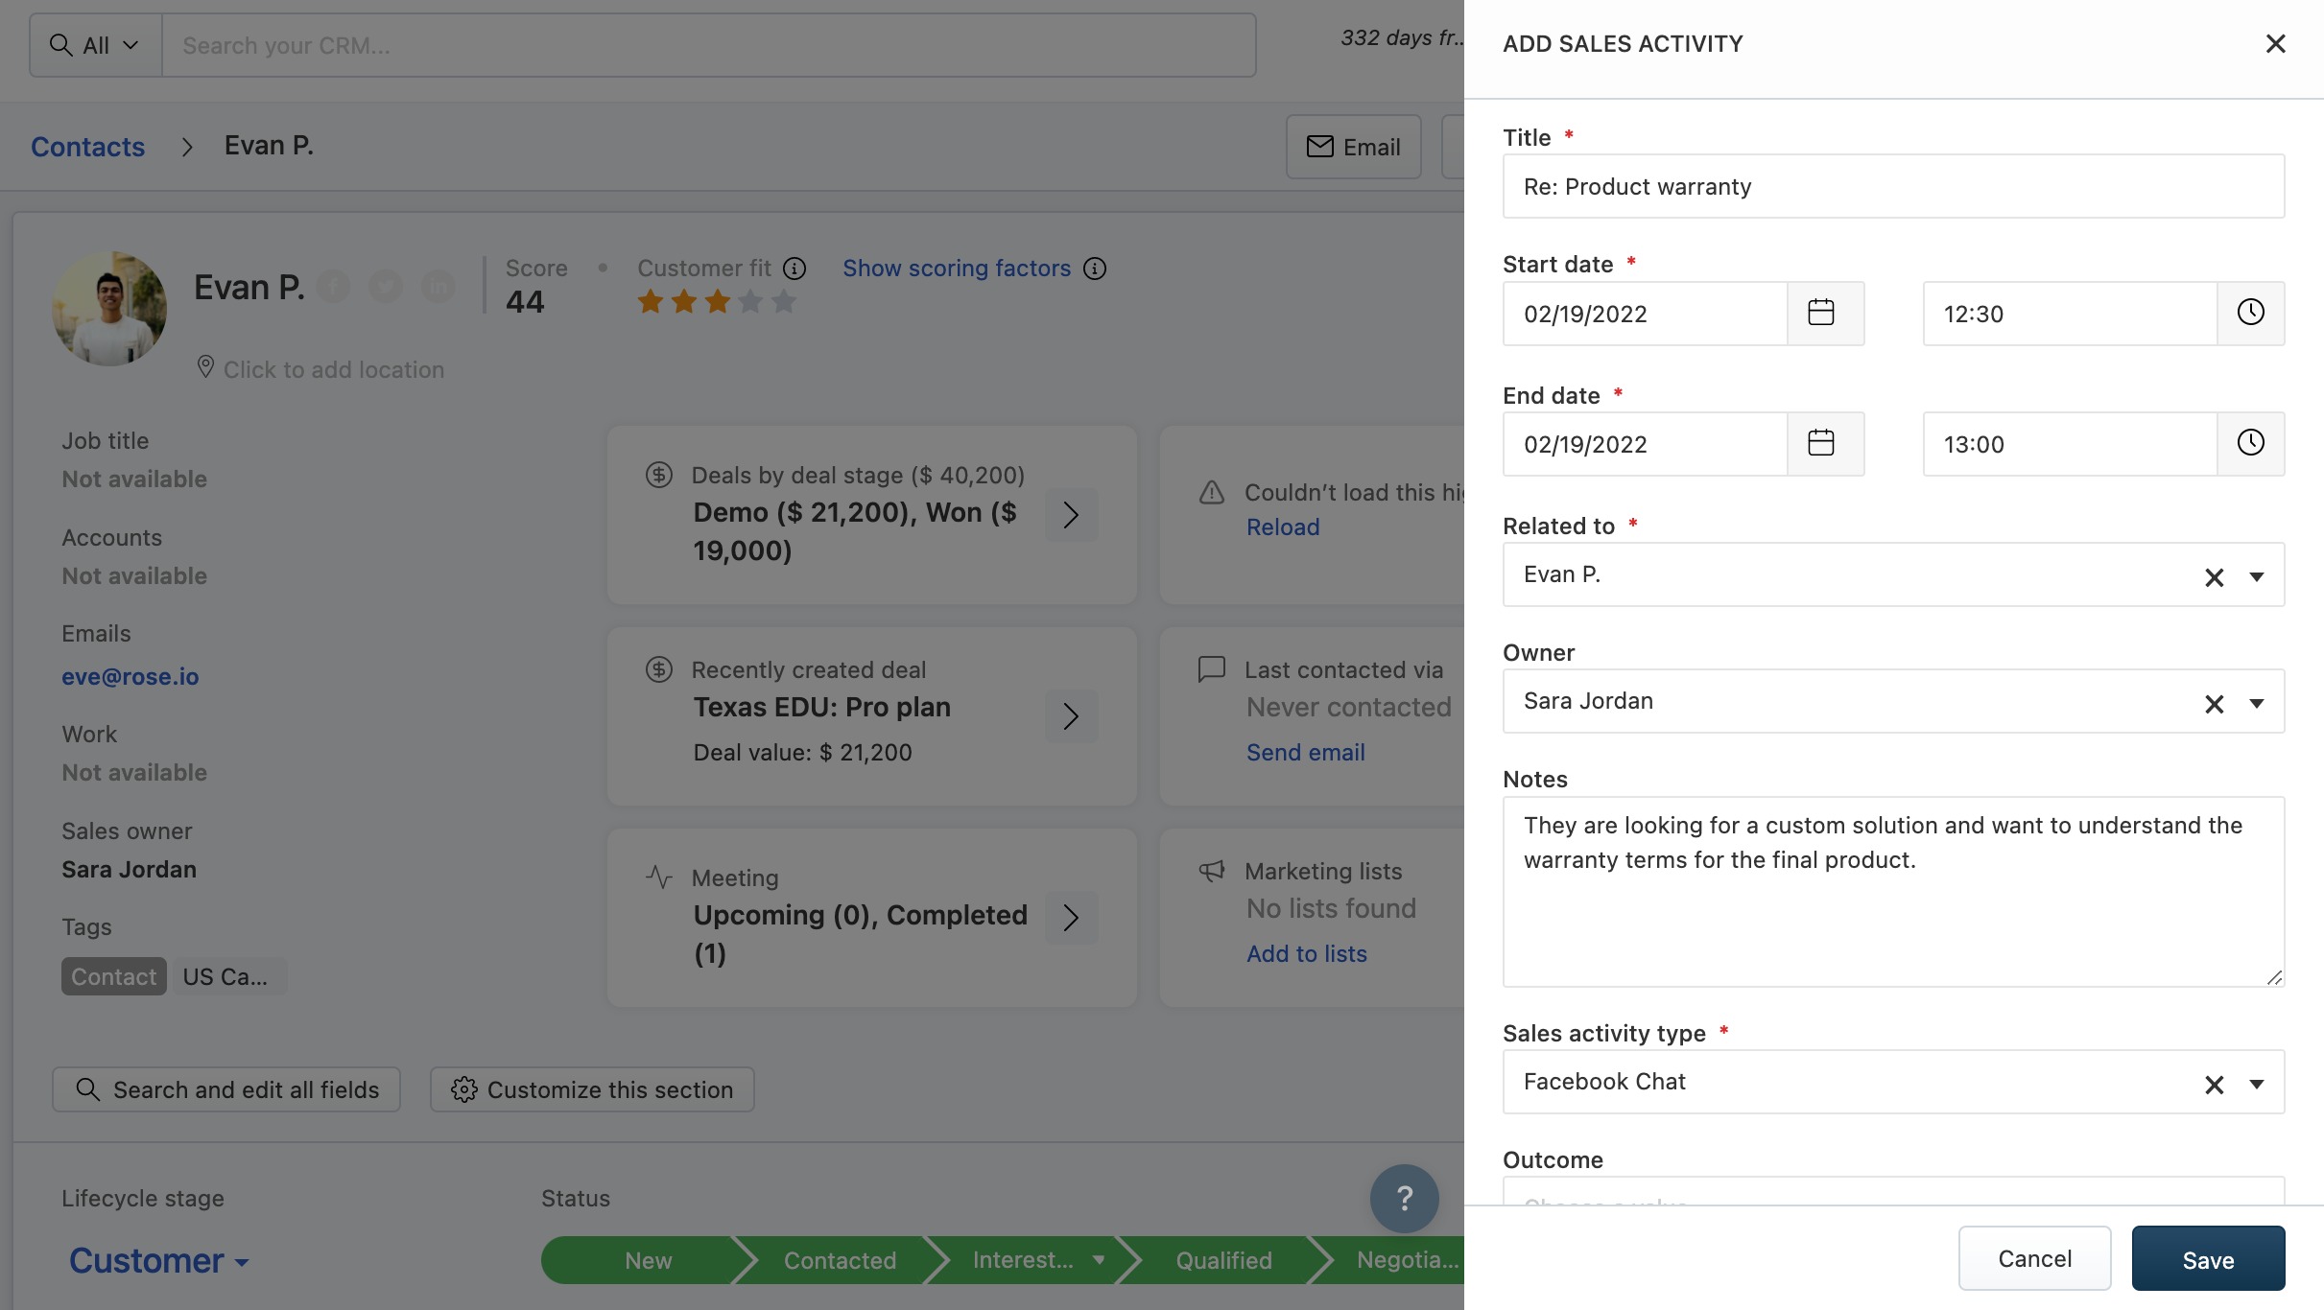Open the start time clock picker
Image resolution: width=2324 pixels, height=1310 pixels.
point(2250,314)
